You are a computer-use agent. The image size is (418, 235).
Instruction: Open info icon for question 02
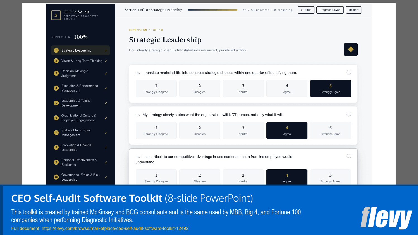coord(349,114)
